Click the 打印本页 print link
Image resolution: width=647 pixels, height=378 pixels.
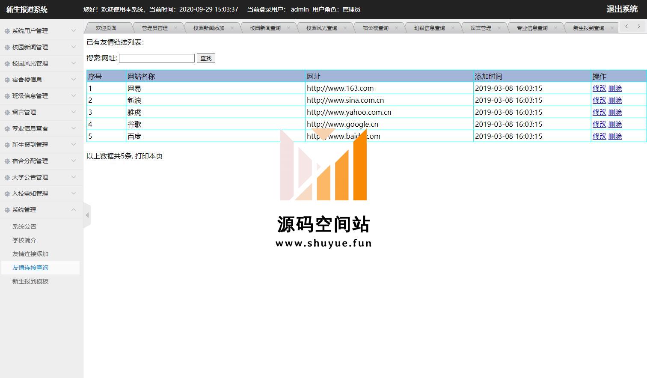tap(149, 156)
